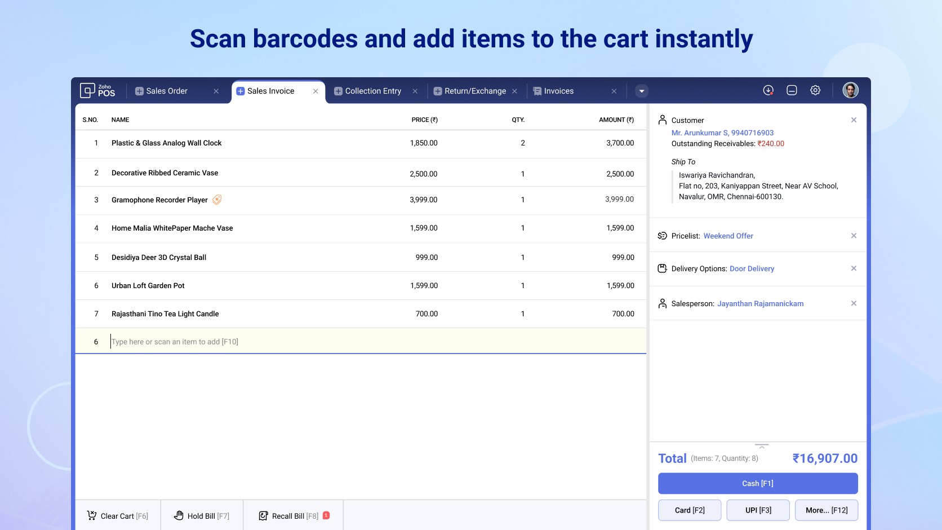The image size is (942, 530).
Task: Close the Sales Order tab
Action: [216, 91]
